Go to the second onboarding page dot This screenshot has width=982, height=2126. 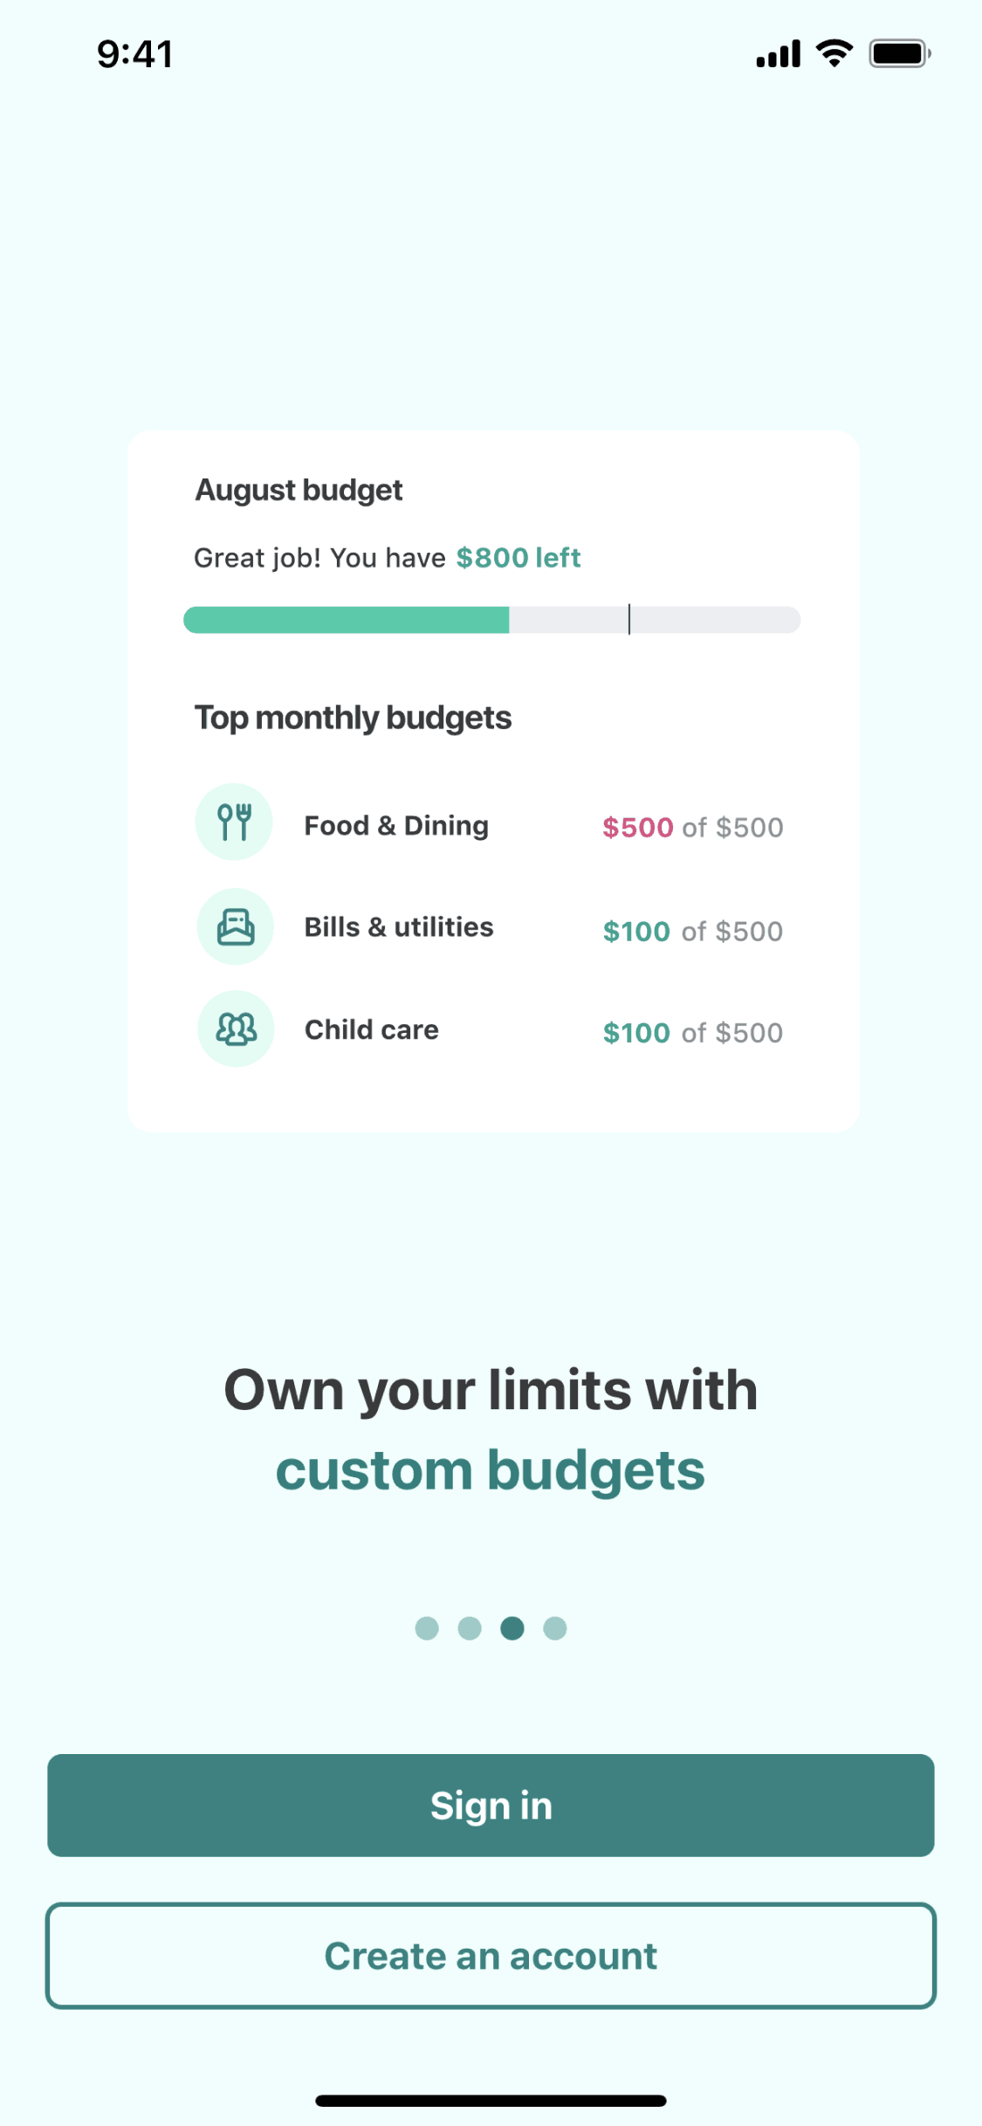tap(470, 1628)
